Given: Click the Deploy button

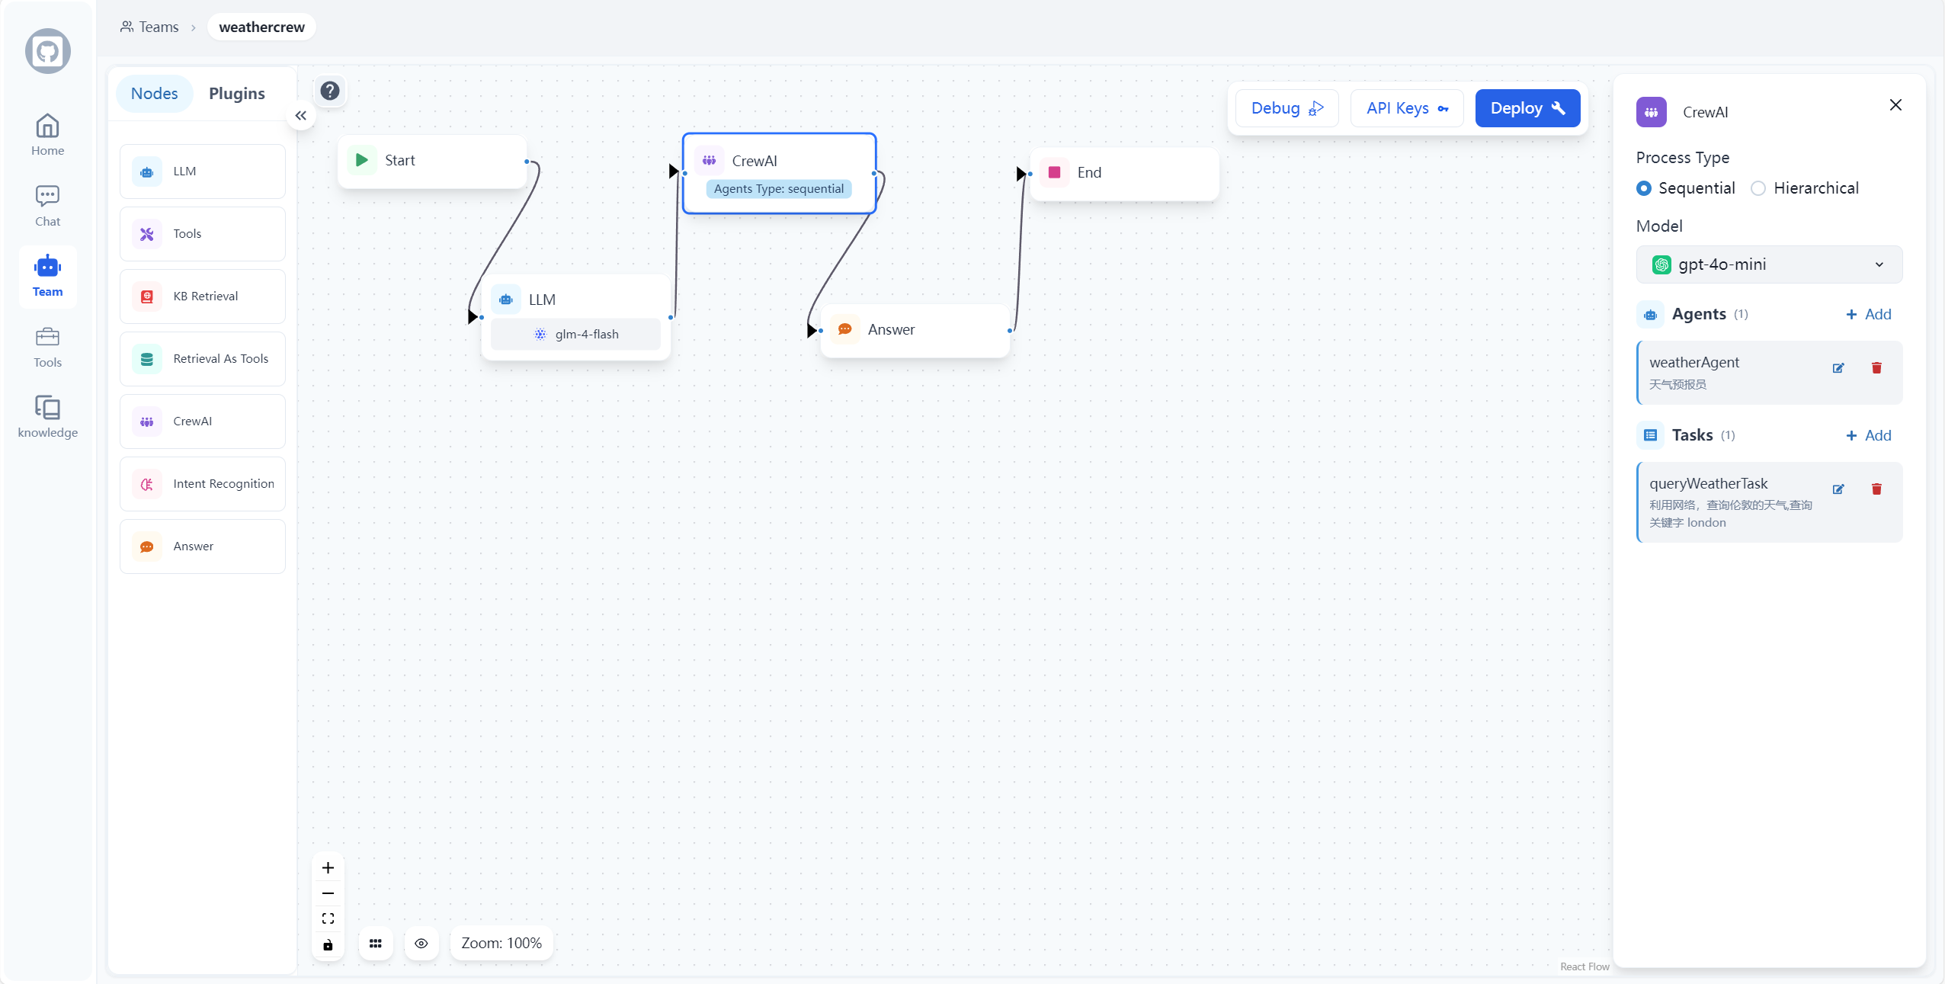Looking at the screenshot, I should pyautogui.click(x=1527, y=108).
